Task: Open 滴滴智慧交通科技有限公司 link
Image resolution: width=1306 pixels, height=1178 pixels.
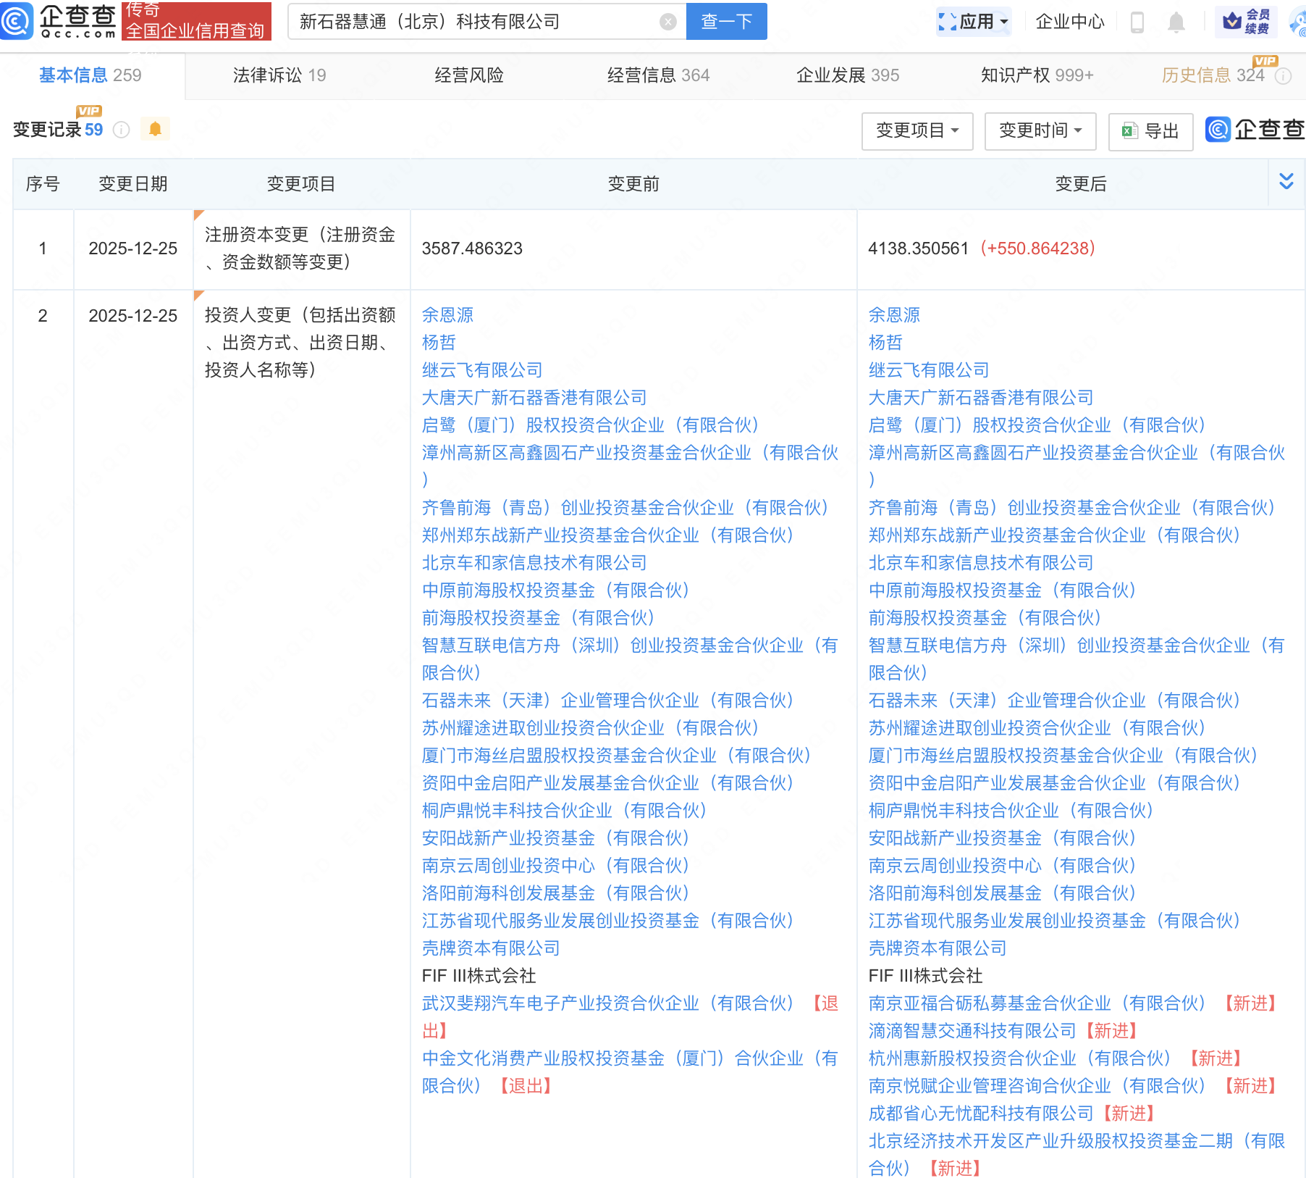Action: pos(972,1031)
